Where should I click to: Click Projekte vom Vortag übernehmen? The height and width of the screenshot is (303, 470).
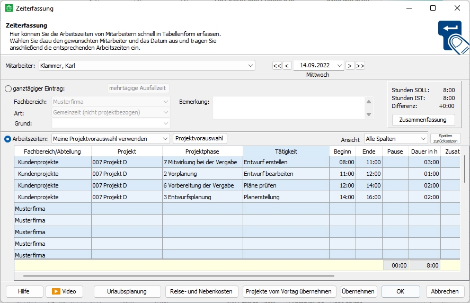click(x=289, y=291)
